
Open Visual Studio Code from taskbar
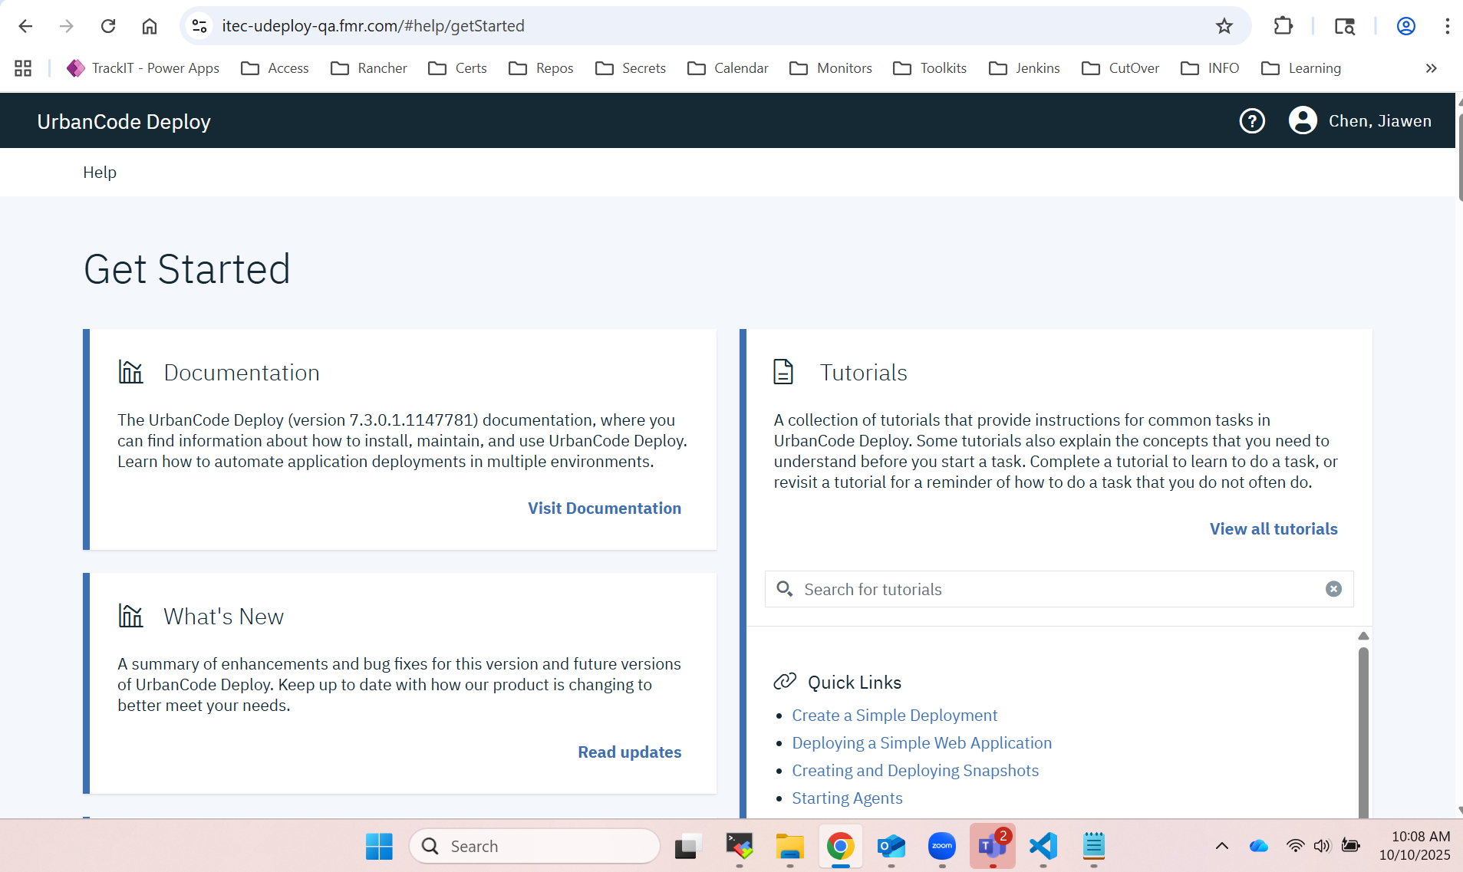click(1043, 846)
